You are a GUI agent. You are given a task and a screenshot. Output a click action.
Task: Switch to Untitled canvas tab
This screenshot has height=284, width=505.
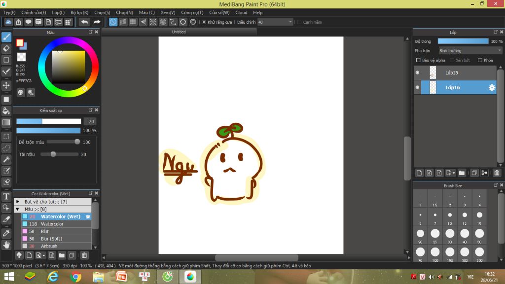pos(179,32)
